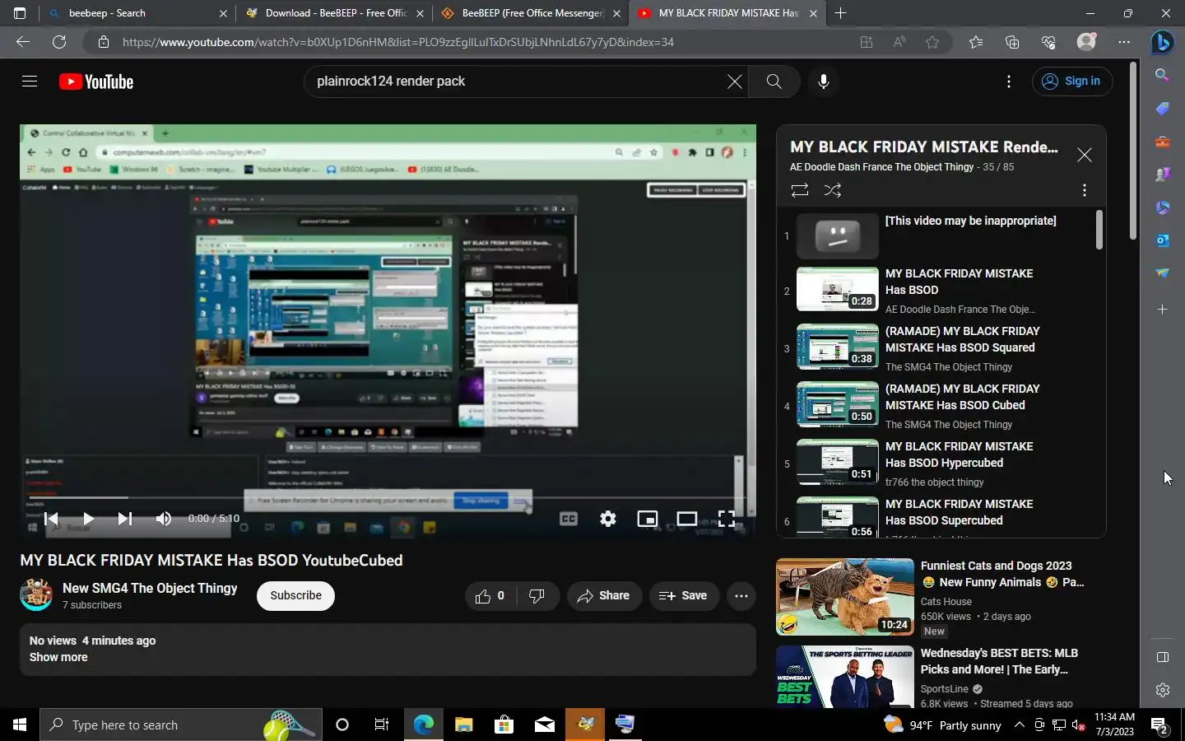Sign in to YouTube
The width and height of the screenshot is (1185, 741).
click(1071, 82)
